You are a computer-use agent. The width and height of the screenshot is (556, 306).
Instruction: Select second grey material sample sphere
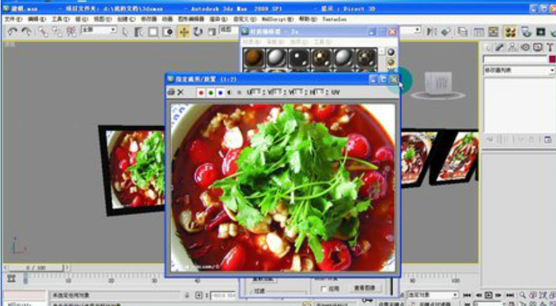tap(277, 57)
